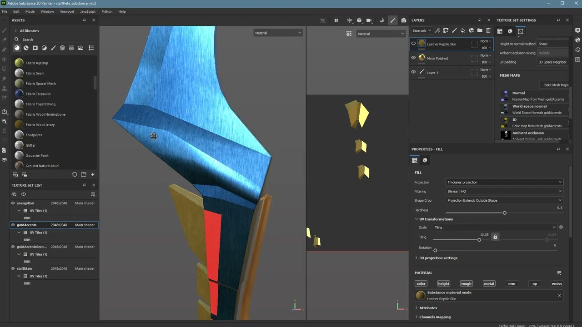582x327 pixels.
Task: Open the camera settings icon in viewport toolbar
Action: (x=369, y=20)
